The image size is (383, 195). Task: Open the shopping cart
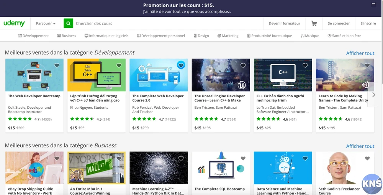pos(314,23)
